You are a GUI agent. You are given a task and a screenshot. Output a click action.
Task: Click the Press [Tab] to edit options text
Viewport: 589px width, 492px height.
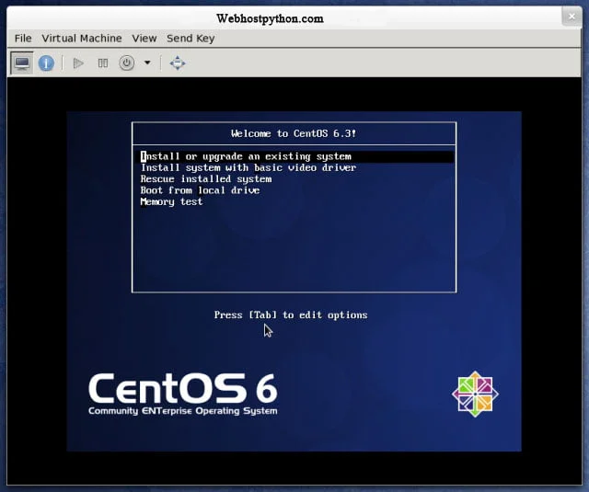(x=291, y=315)
